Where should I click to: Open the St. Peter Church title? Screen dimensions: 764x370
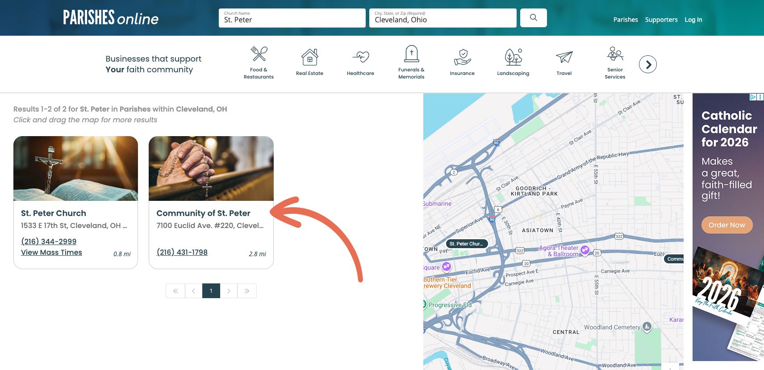click(x=54, y=213)
